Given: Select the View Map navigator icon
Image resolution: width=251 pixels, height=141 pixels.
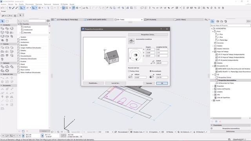Looking at the screenshot, I should [x=218, y=21].
